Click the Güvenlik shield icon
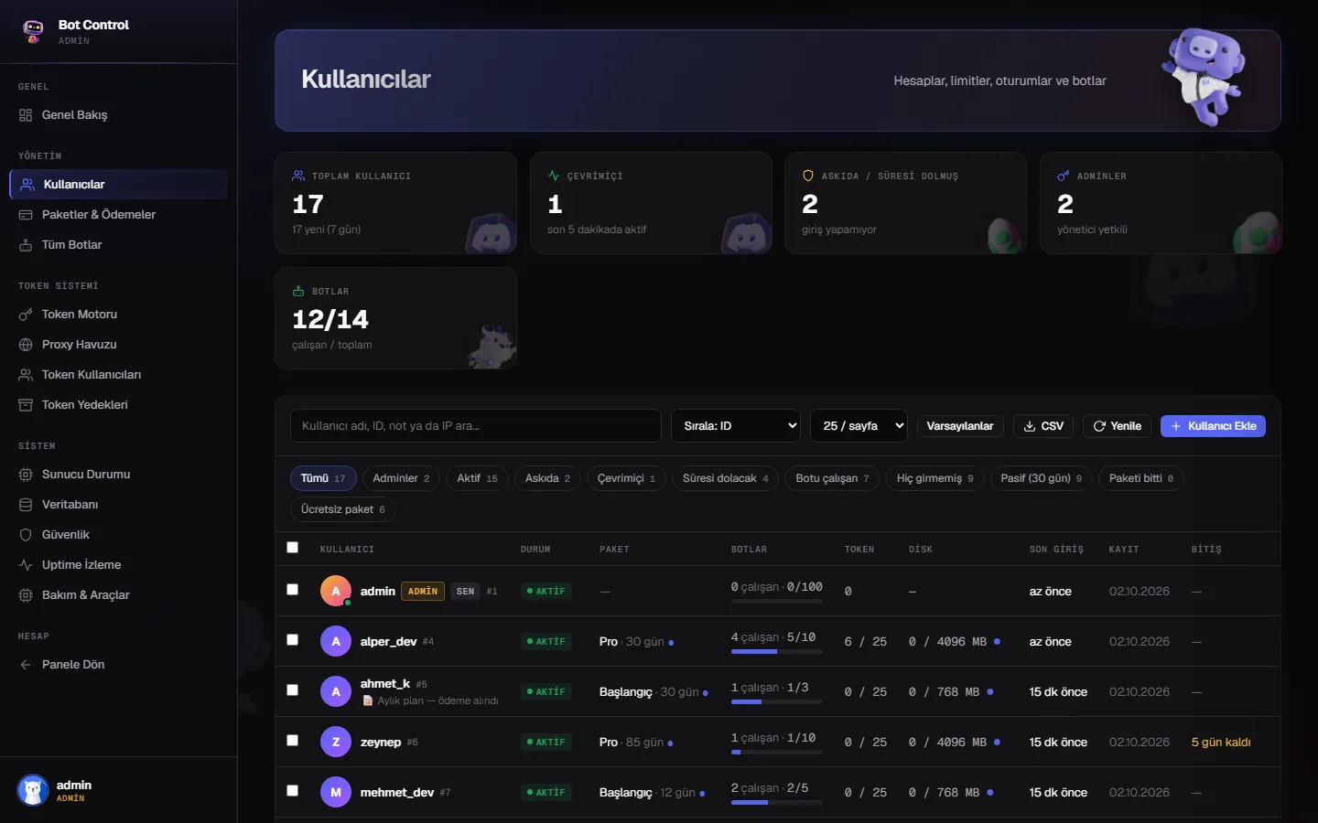Screen dimensions: 1318x823 tap(26, 535)
